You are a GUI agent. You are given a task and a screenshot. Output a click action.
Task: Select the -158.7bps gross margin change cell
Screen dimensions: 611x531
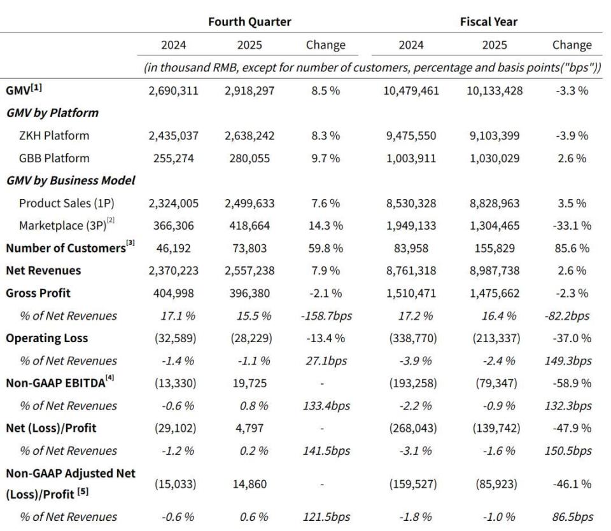[325, 315]
